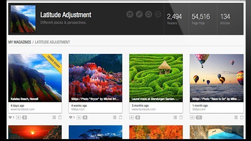Image resolution: width=251 pixels, height=141 pixels.
Task: Go to MY MAGAZINES breadcrumb
Action: click(20, 42)
